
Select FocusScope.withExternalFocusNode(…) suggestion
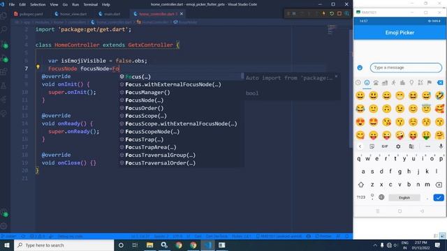(181, 124)
